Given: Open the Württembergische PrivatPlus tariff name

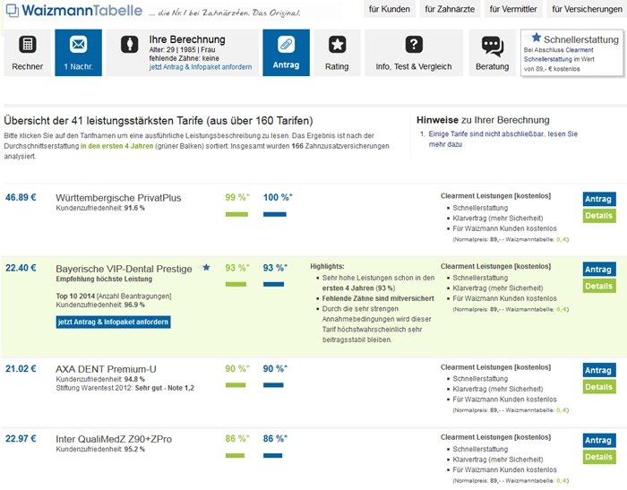Looking at the screenshot, I should click(118, 198).
